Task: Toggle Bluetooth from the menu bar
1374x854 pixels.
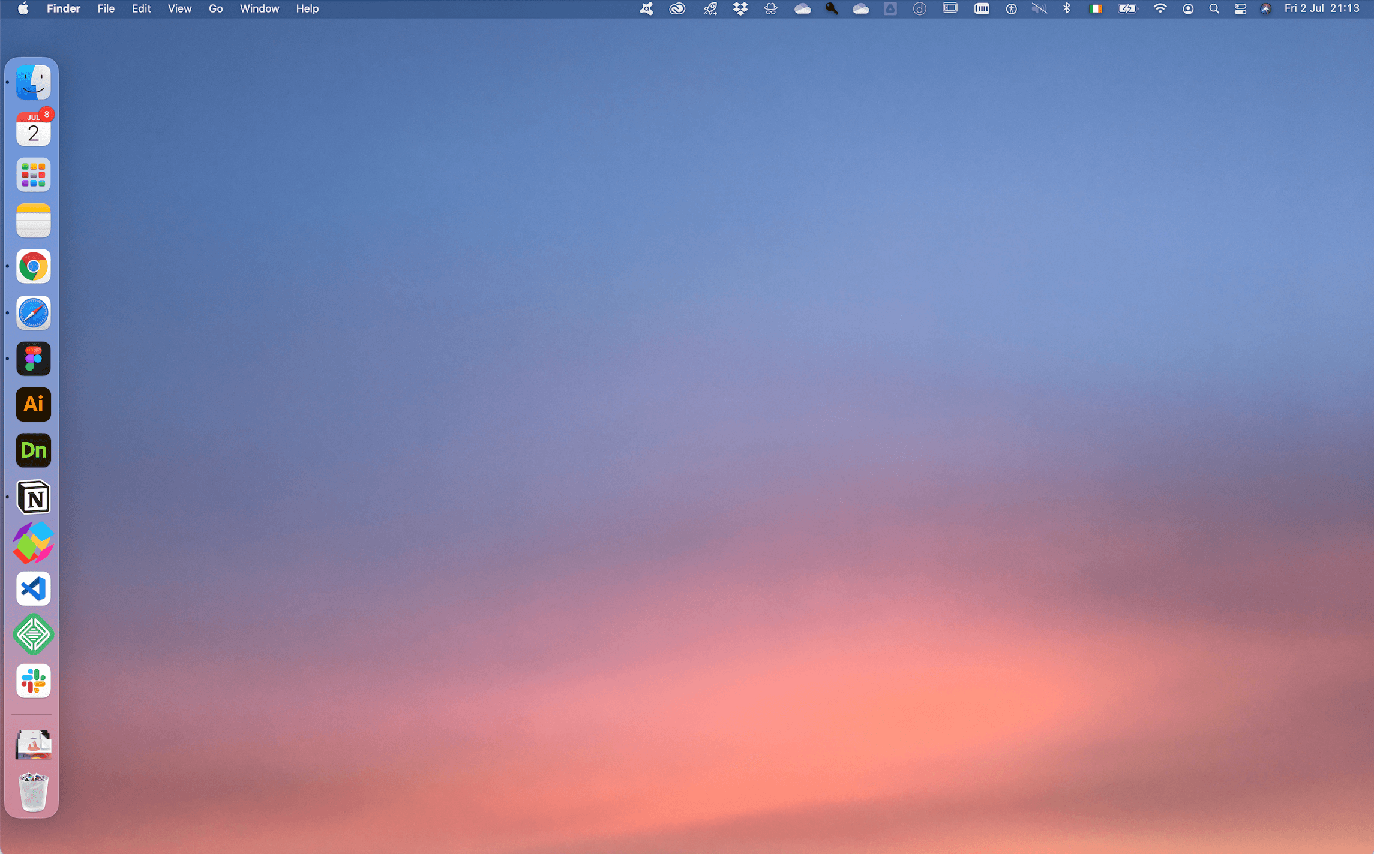Action: coord(1067,8)
